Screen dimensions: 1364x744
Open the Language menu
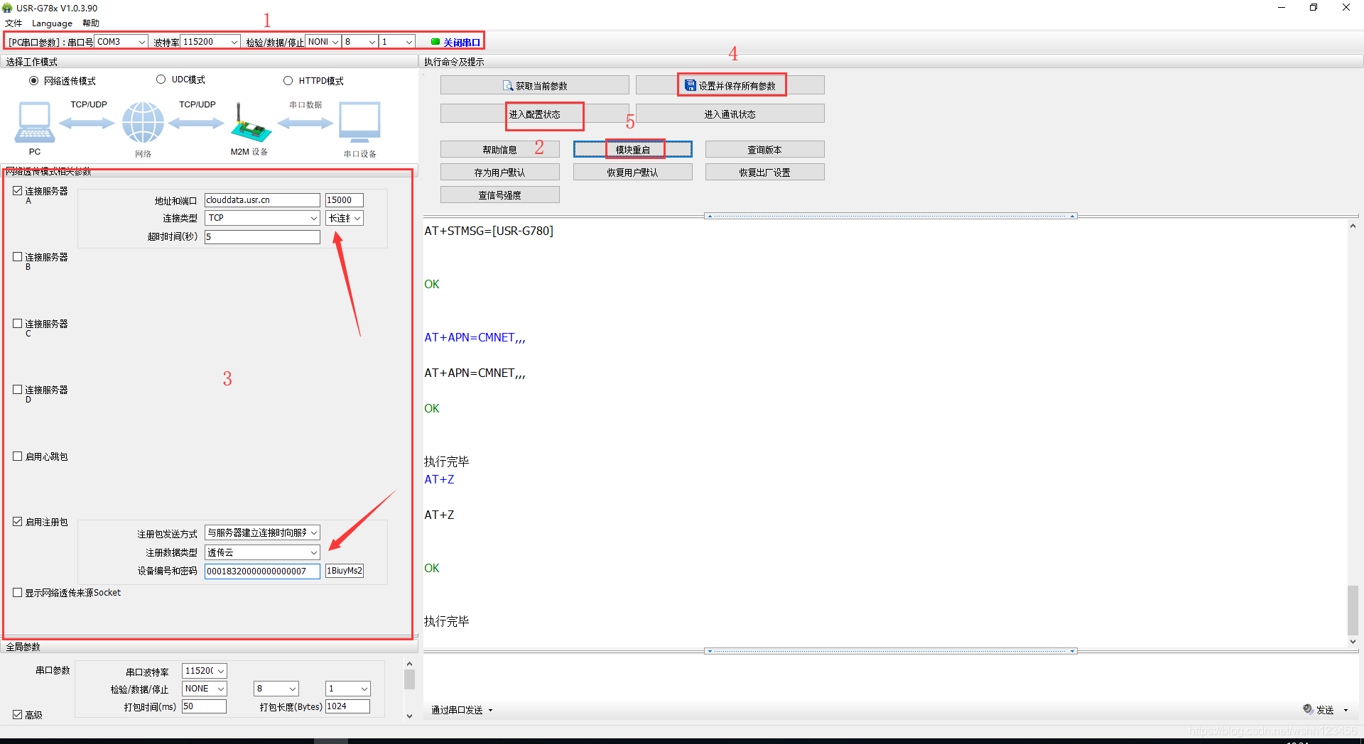(52, 23)
